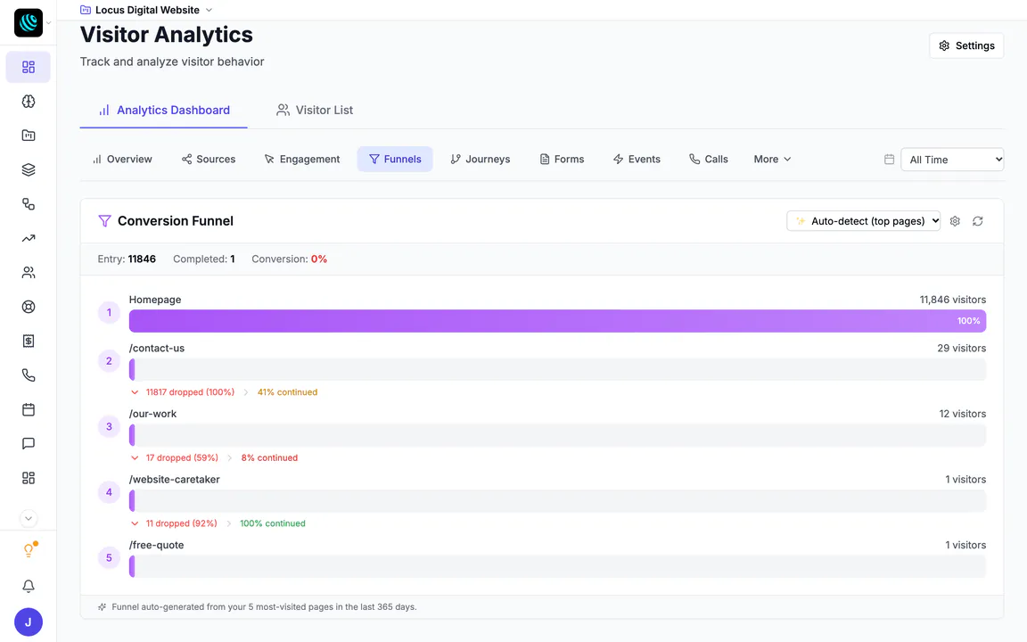
Task: Click the "11,846 visitors" count
Action: coord(952,300)
